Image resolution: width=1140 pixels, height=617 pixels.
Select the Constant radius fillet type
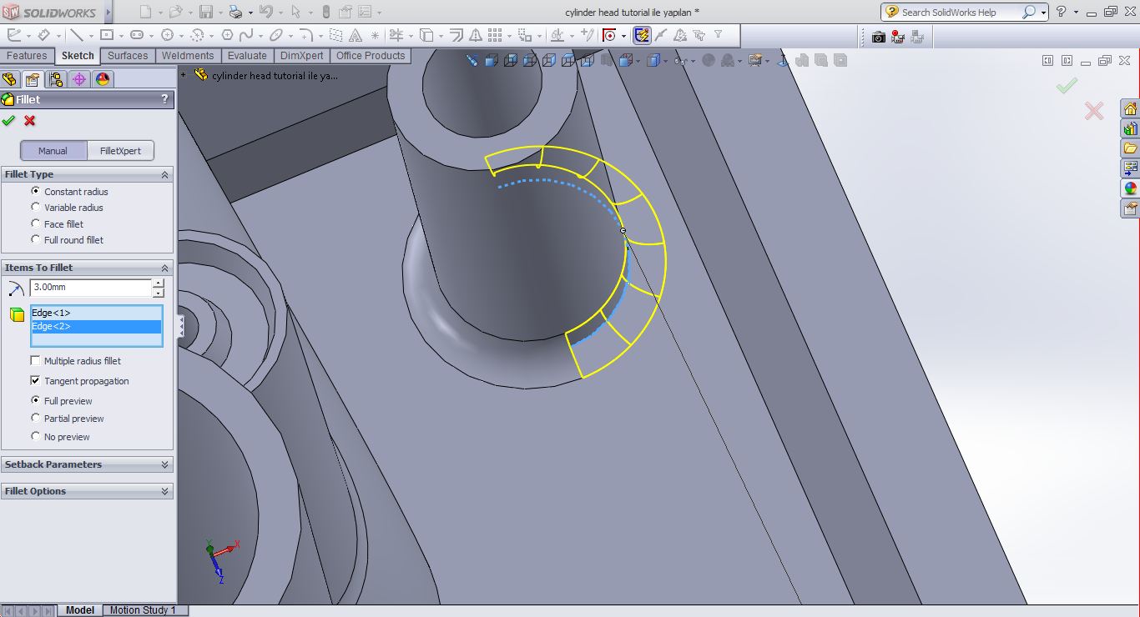click(35, 192)
